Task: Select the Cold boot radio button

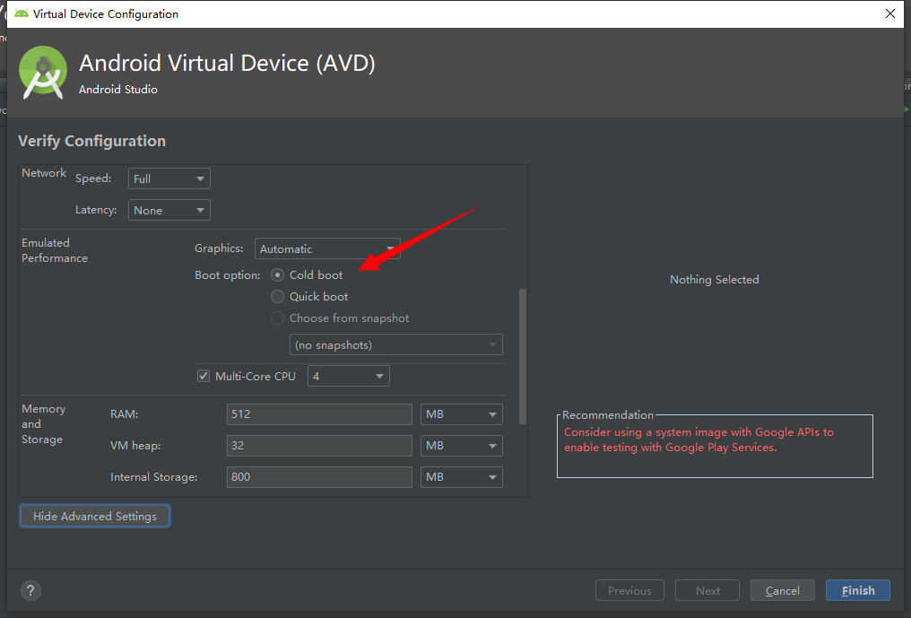Action: pyautogui.click(x=278, y=275)
